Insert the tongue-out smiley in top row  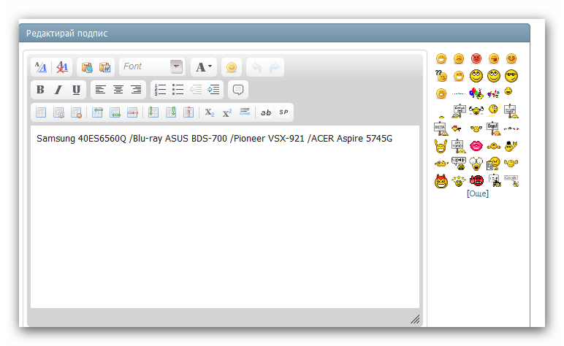(x=494, y=58)
